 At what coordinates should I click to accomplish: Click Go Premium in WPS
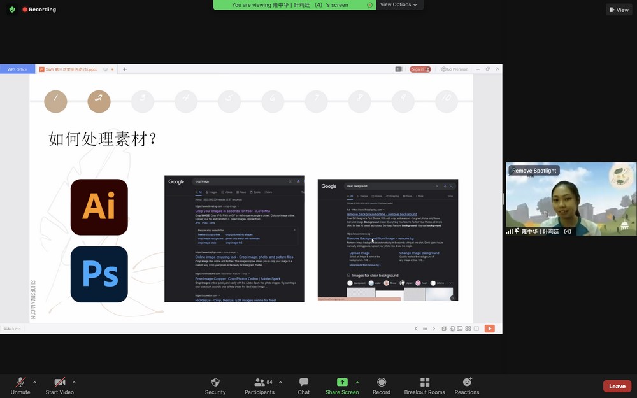pyautogui.click(x=455, y=69)
